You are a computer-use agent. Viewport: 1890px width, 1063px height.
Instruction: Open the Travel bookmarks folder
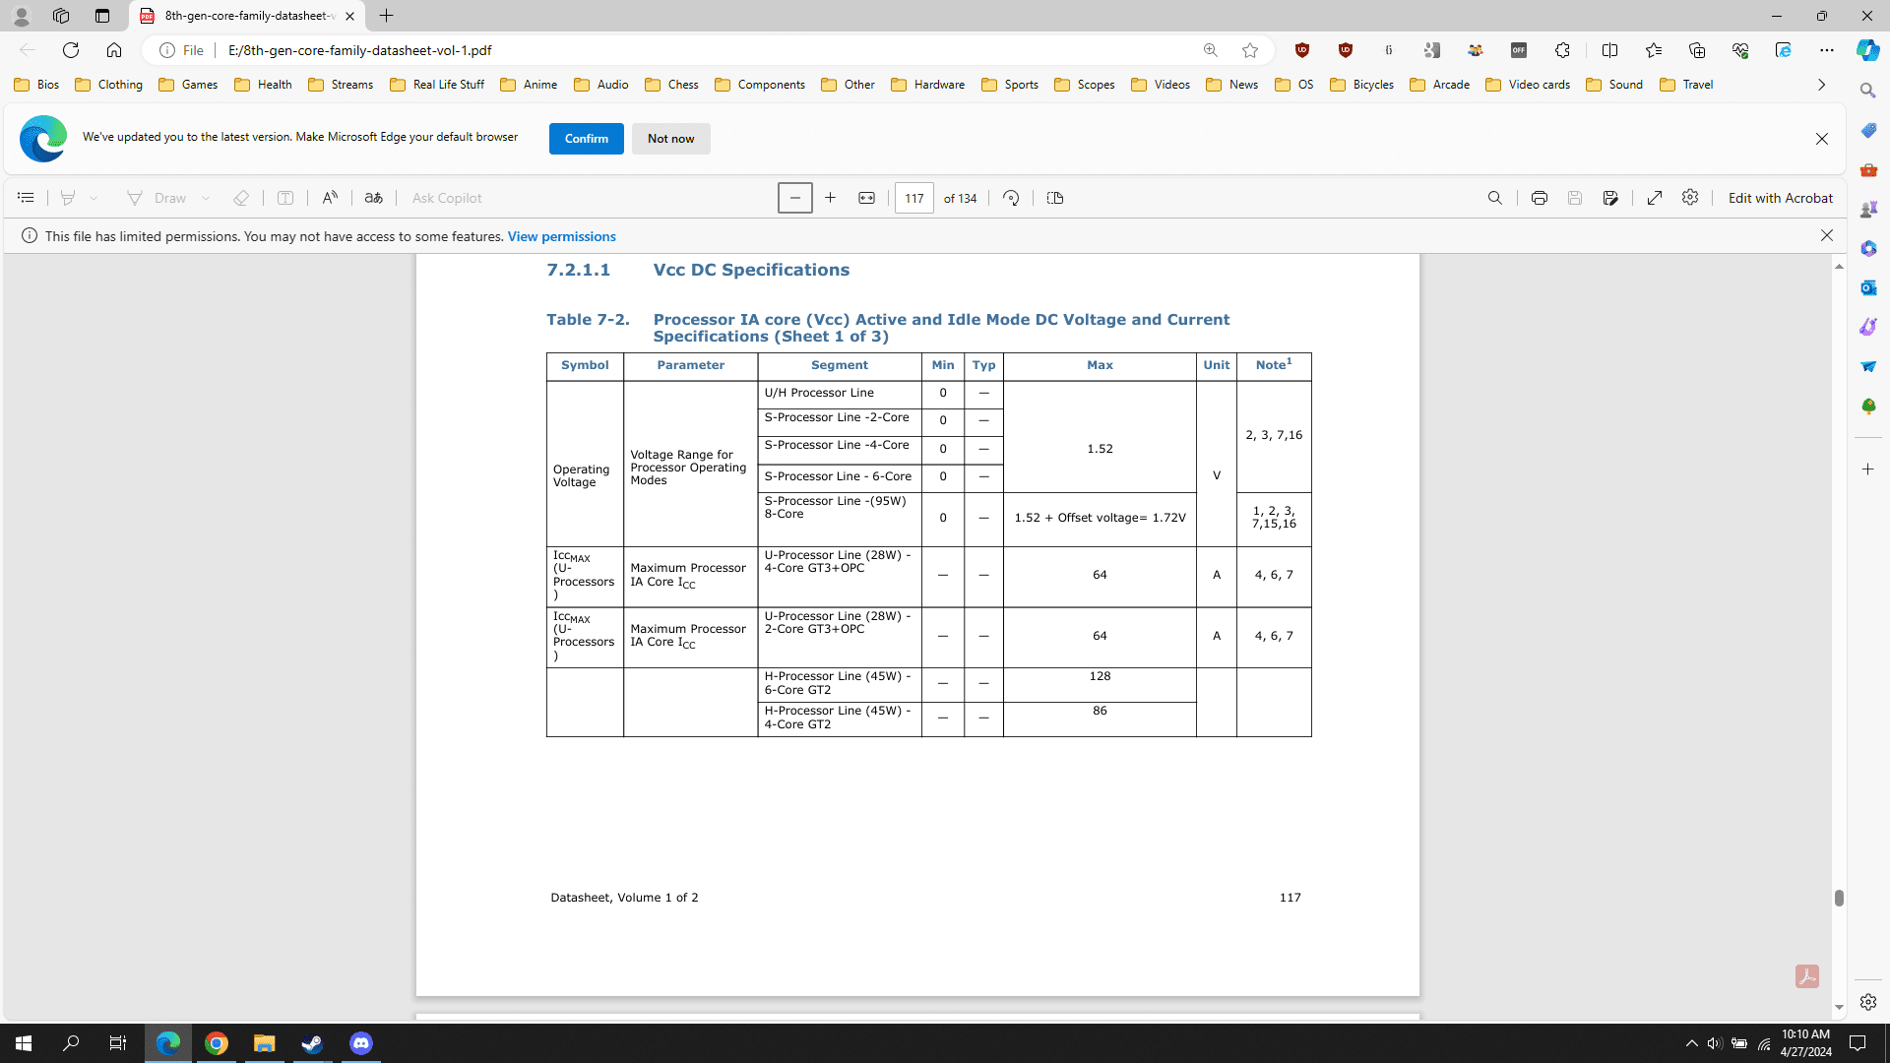pos(1687,85)
